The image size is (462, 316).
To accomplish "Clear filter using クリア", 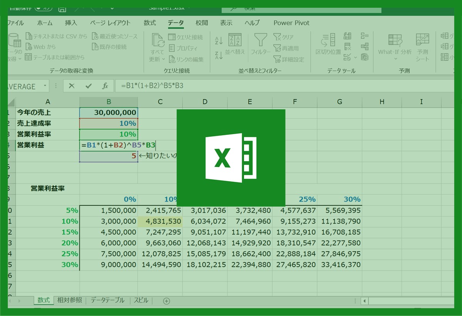I will click(283, 37).
